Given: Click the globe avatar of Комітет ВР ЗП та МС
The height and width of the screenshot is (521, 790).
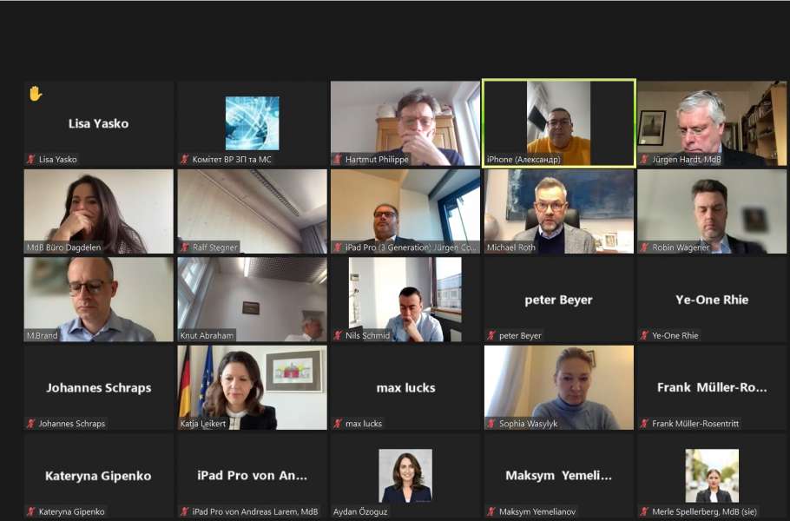Looking at the screenshot, I should tap(252, 123).
